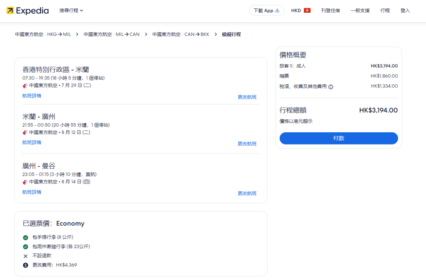
Task: Click the 旅客 1: 成人 label
Action: point(293,66)
